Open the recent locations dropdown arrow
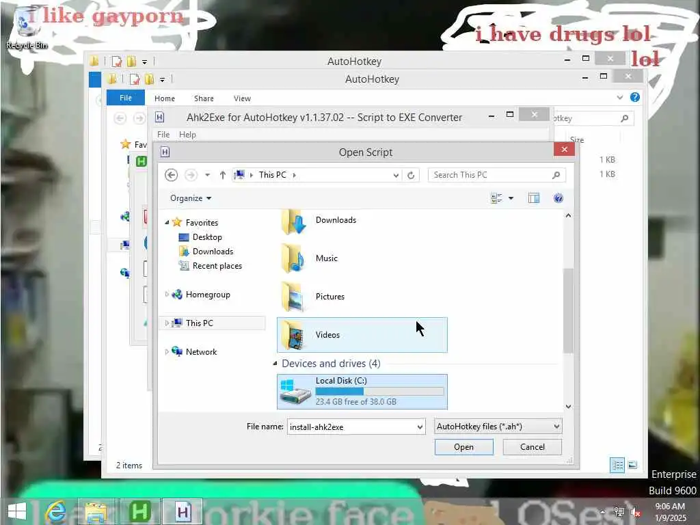 tap(208, 175)
